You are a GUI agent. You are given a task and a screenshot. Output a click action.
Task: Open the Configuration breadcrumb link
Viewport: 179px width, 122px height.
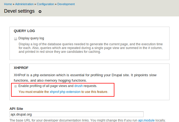point(45,4)
